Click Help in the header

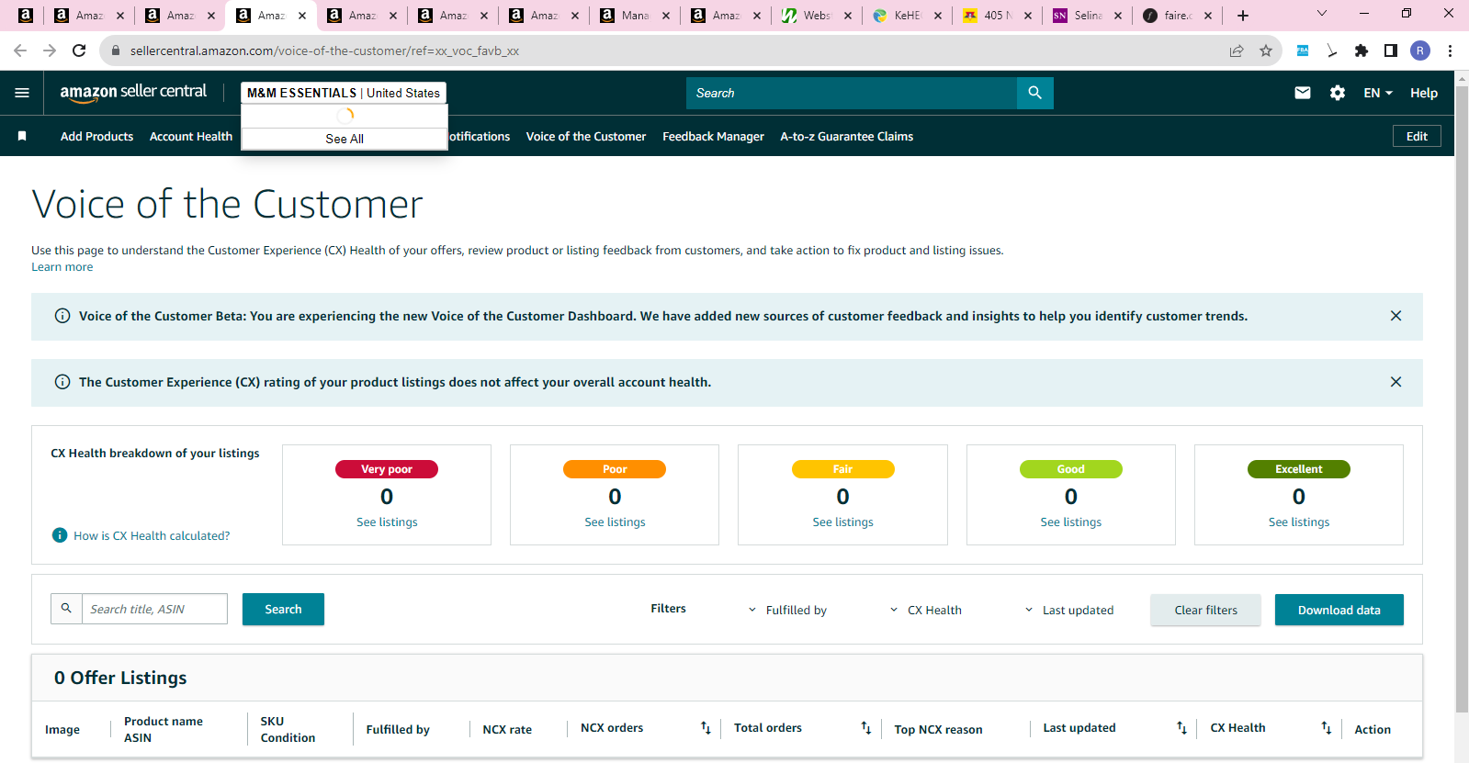tap(1424, 93)
